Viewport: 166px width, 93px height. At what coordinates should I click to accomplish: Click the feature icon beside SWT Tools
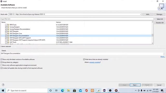coord(8,42)
